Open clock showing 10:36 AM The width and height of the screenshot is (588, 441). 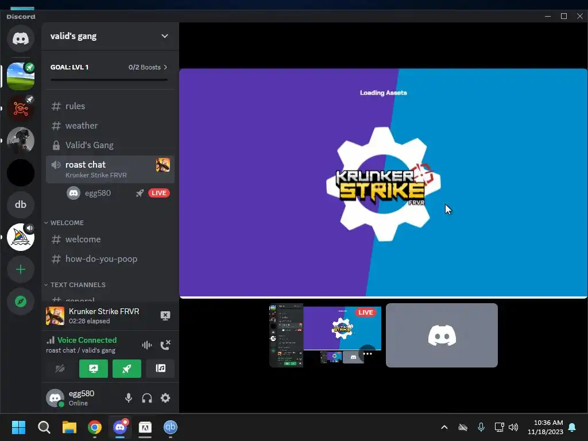pos(546,427)
